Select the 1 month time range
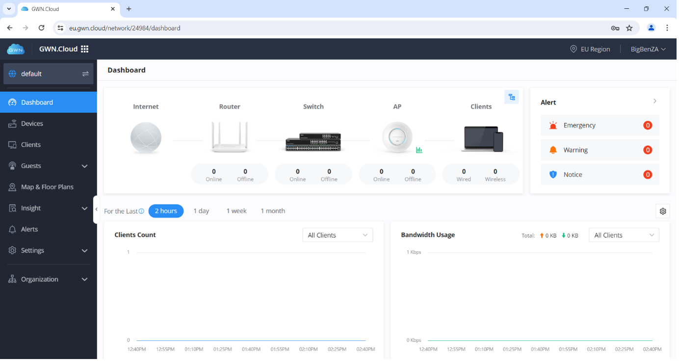The height and width of the screenshot is (361, 679). [273, 211]
